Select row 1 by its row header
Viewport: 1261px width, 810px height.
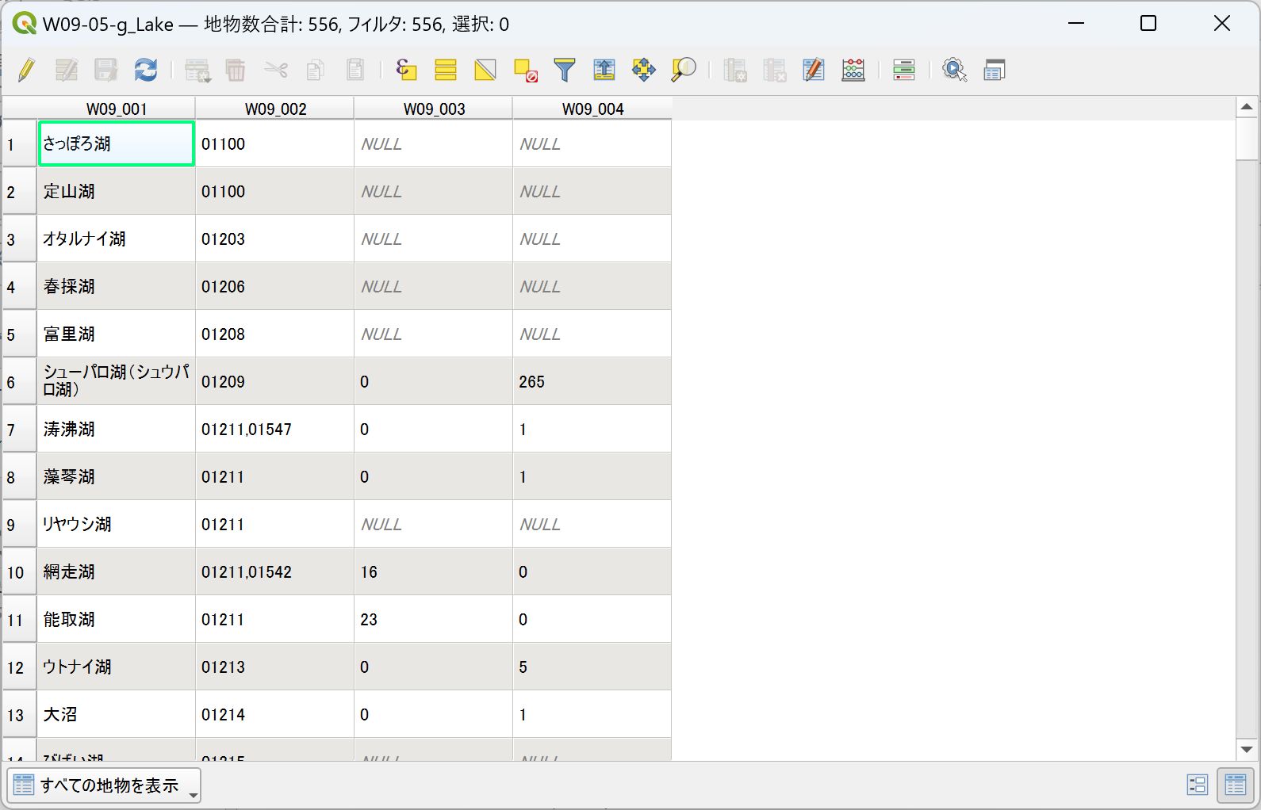19,143
